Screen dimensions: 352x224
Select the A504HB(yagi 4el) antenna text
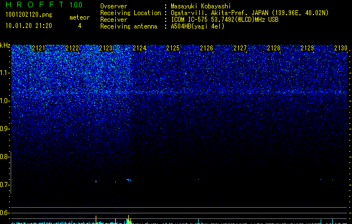[198, 26]
